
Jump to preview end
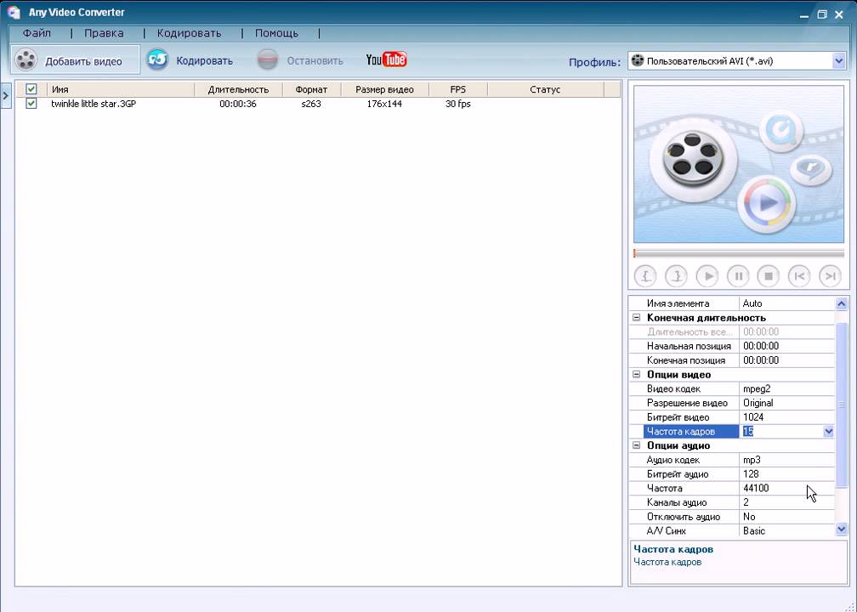[830, 276]
